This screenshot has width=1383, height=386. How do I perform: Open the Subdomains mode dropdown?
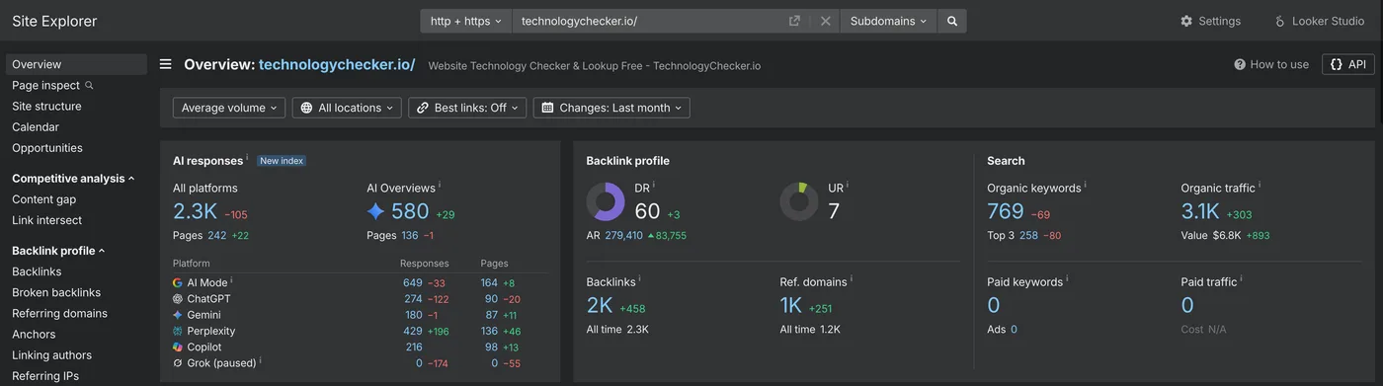[x=889, y=21]
